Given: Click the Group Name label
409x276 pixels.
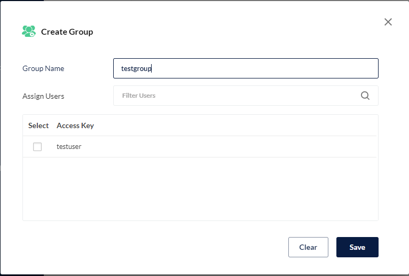Looking at the screenshot, I should tap(43, 68).
